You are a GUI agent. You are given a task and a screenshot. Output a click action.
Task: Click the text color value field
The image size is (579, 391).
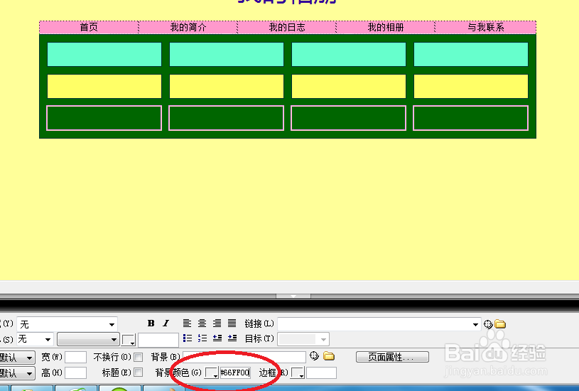pos(158,340)
